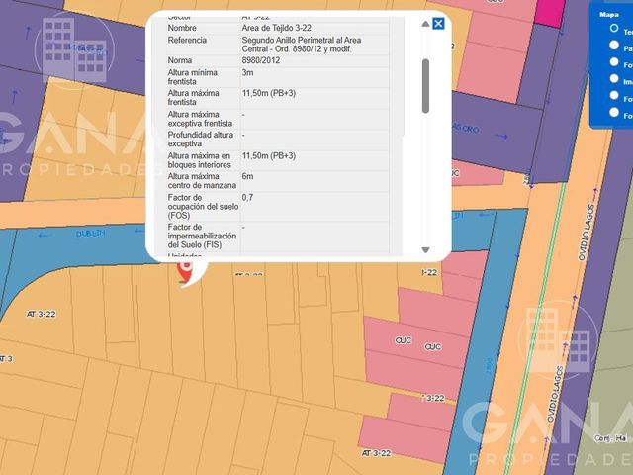Click the red location marker pin
Image resolution: width=633 pixels, height=475 pixels.
[185, 271]
